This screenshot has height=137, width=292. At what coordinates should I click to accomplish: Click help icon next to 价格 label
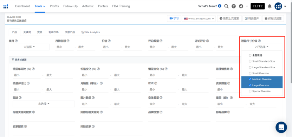click(x=109, y=41)
